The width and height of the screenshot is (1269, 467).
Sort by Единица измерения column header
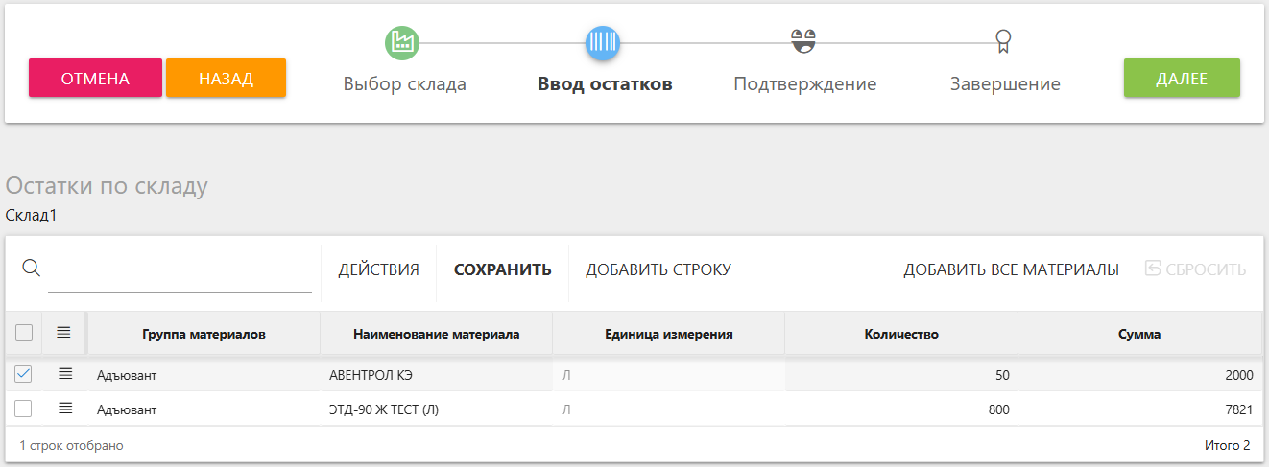[x=669, y=334]
